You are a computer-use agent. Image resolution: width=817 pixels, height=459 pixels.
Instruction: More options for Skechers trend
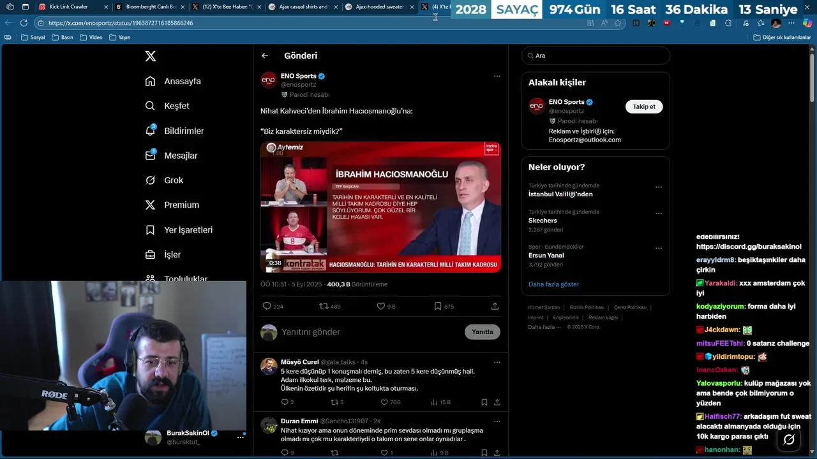click(x=659, y=214)
